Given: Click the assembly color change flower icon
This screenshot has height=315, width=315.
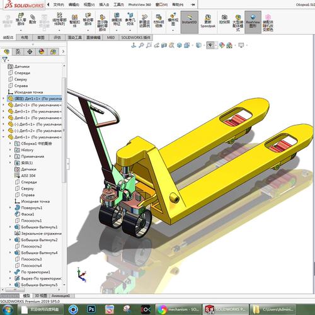Looking at the screenshot, I should 268,17.
